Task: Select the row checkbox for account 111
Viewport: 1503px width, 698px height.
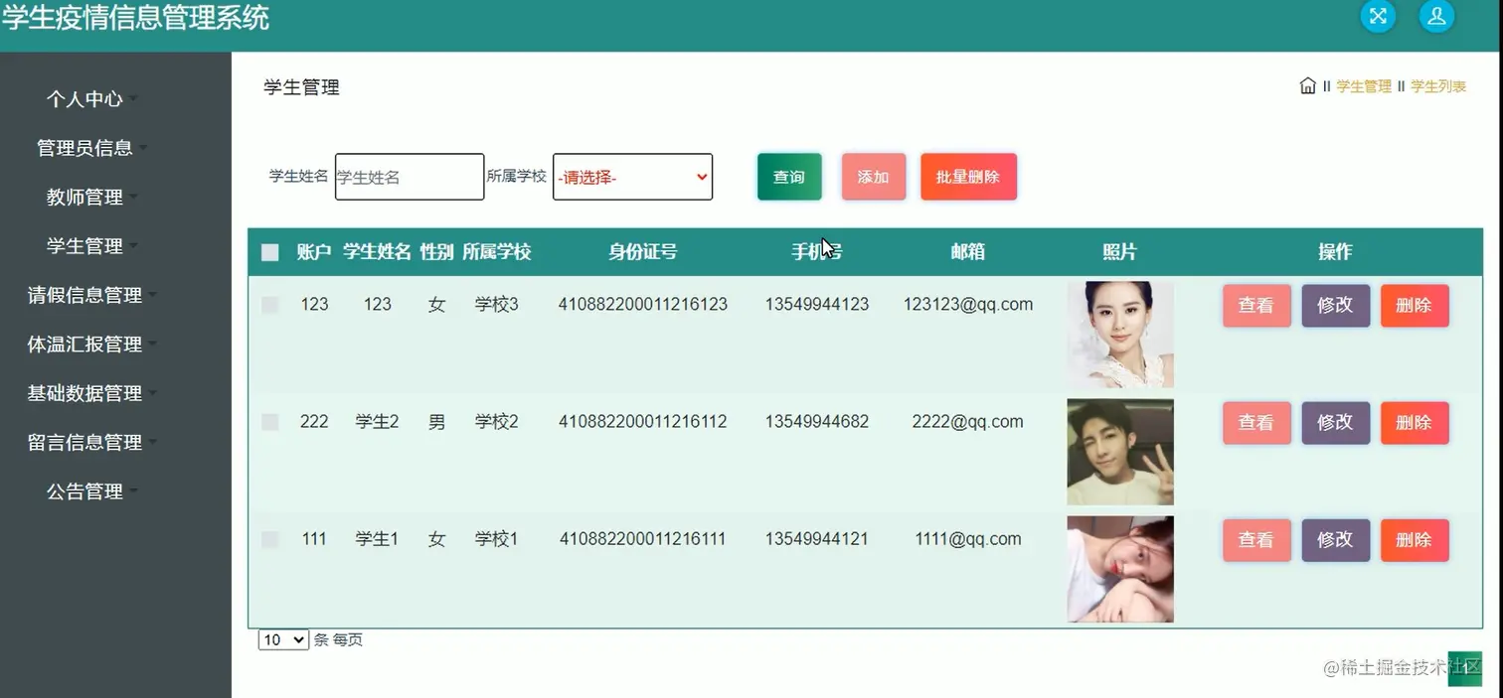Action: [x=269, y=538]
